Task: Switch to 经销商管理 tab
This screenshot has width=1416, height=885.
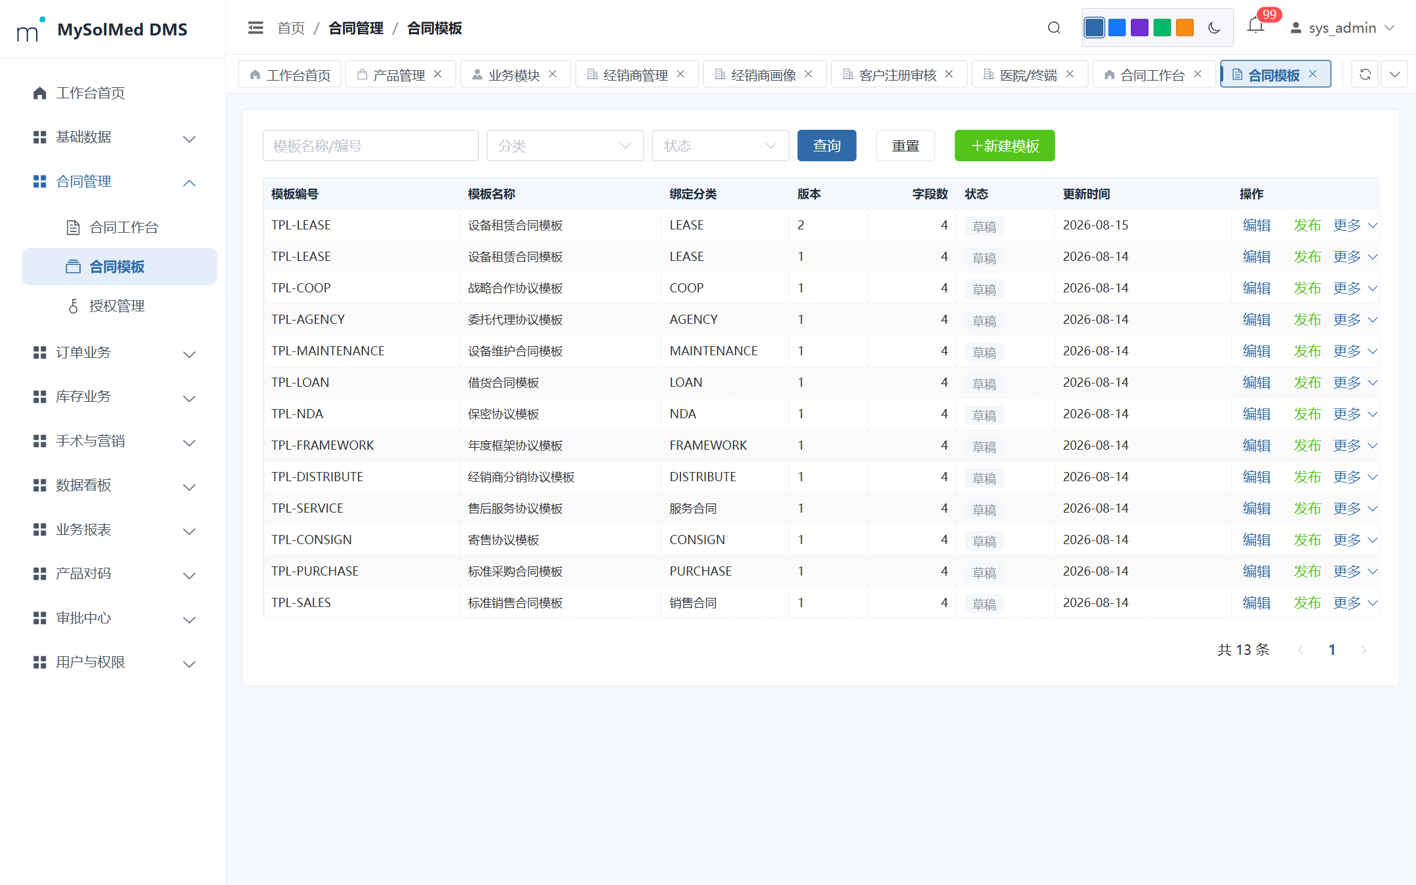Action: [x=637, y=74]
